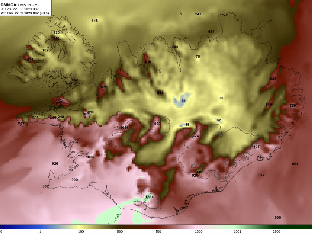Click the colour scale label 1000
This screenshot has width=312, height=234.
[198, 232]
